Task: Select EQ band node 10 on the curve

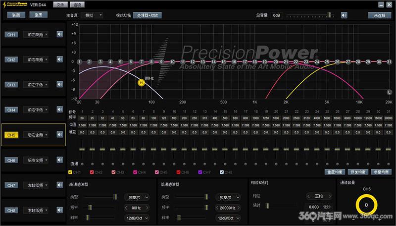Action: pos(172,61)
